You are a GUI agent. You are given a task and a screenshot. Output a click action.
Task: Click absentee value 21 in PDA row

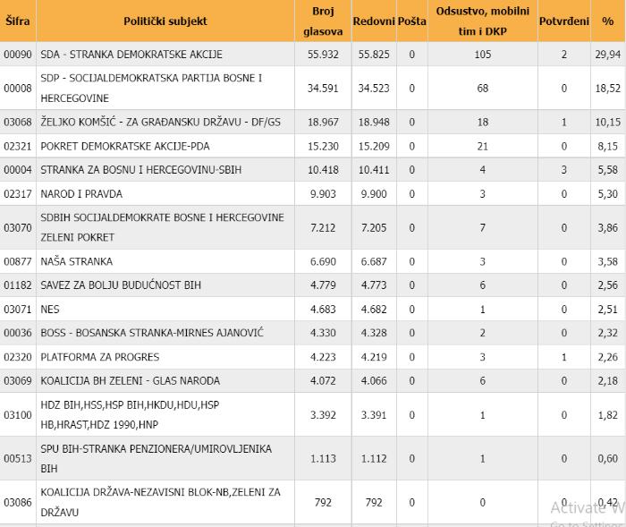483,146
